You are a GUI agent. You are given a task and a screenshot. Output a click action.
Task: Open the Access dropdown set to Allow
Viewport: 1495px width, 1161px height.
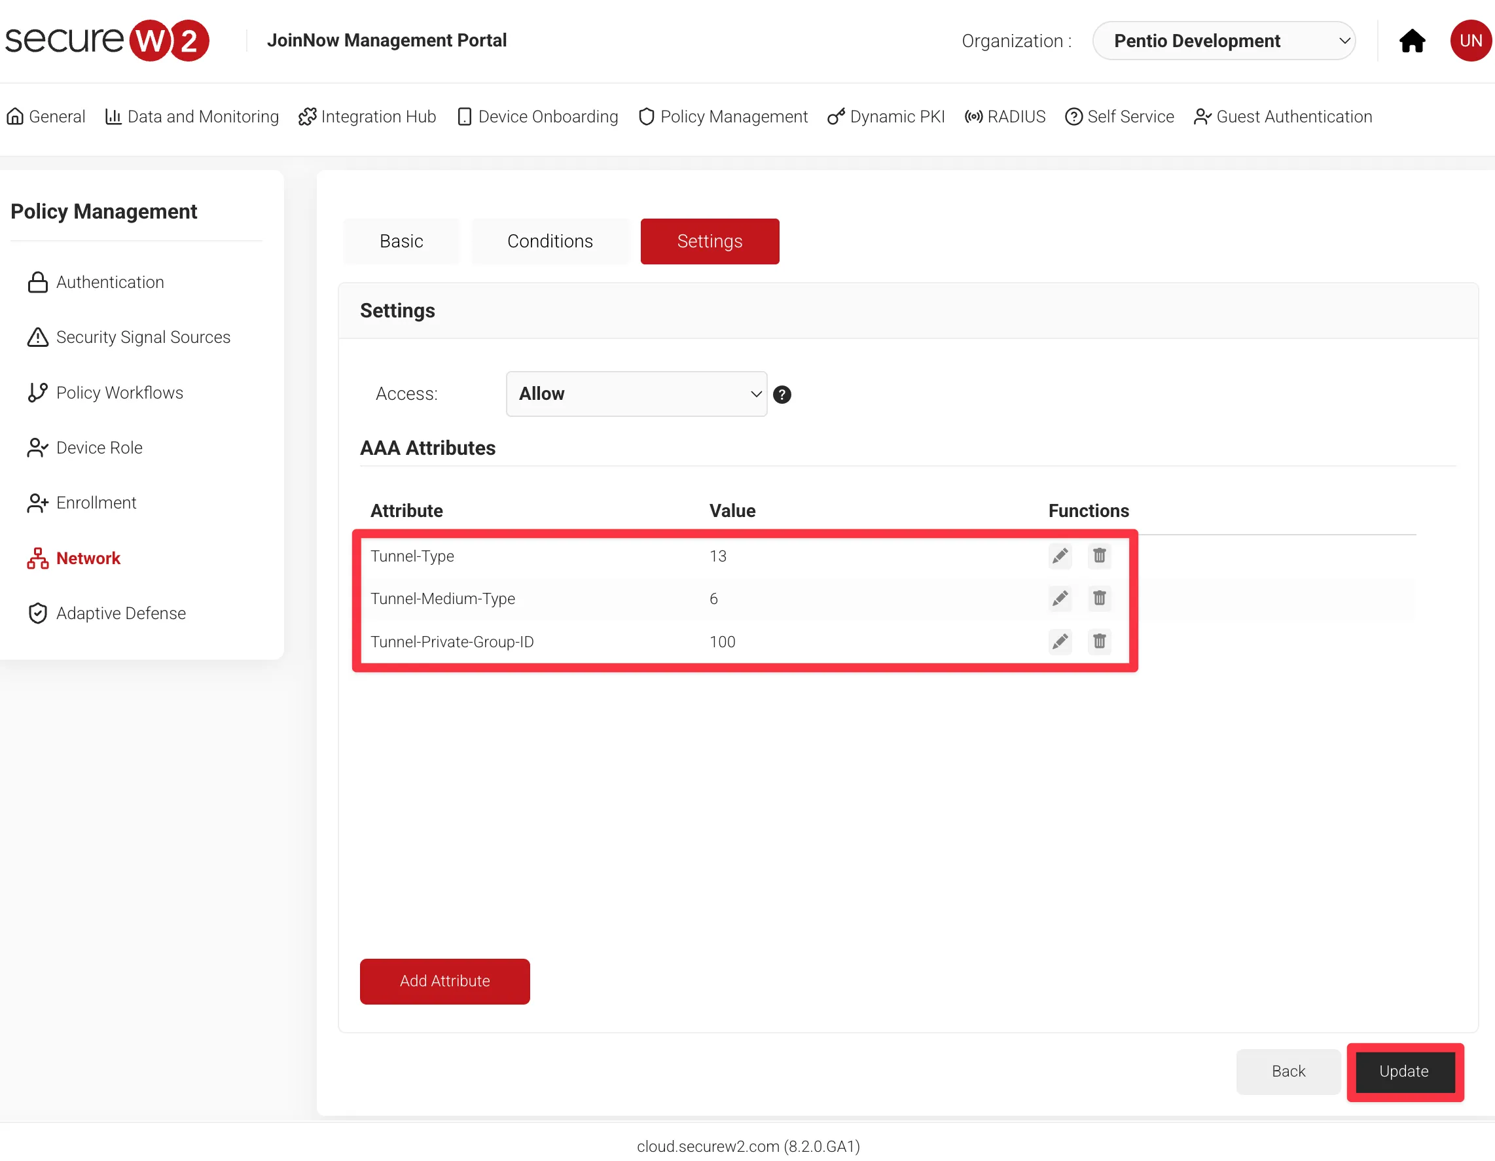click(636, 393)
